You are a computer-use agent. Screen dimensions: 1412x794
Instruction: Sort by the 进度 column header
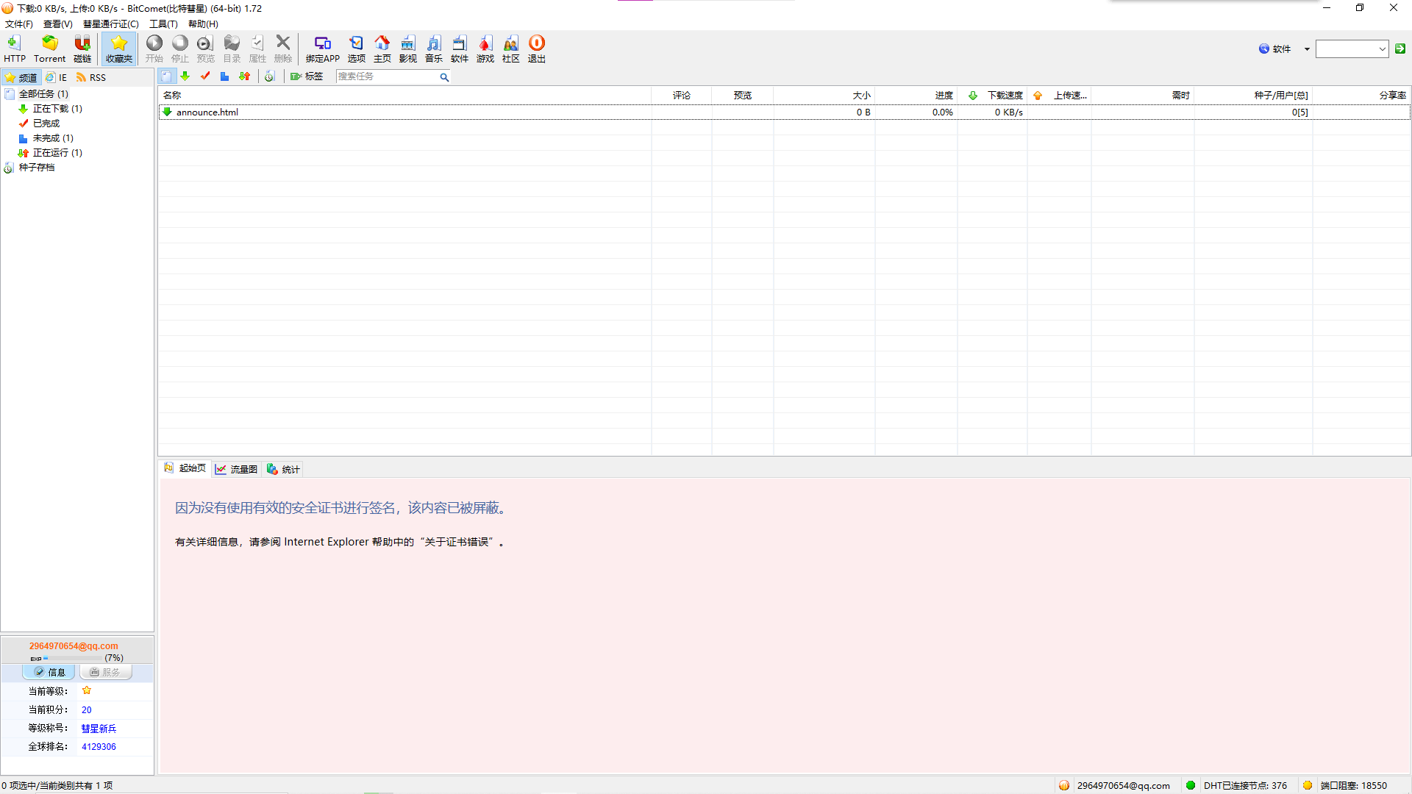click(916, 96)
